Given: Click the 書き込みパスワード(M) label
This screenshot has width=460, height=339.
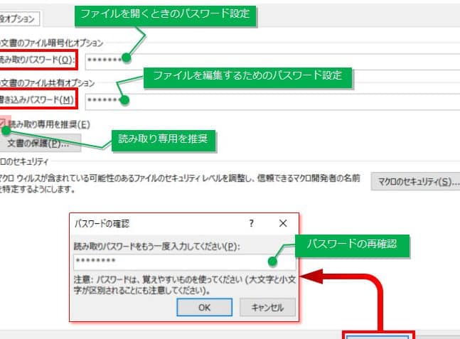Looking at the screenshot, I should click(x=37, y=99).
